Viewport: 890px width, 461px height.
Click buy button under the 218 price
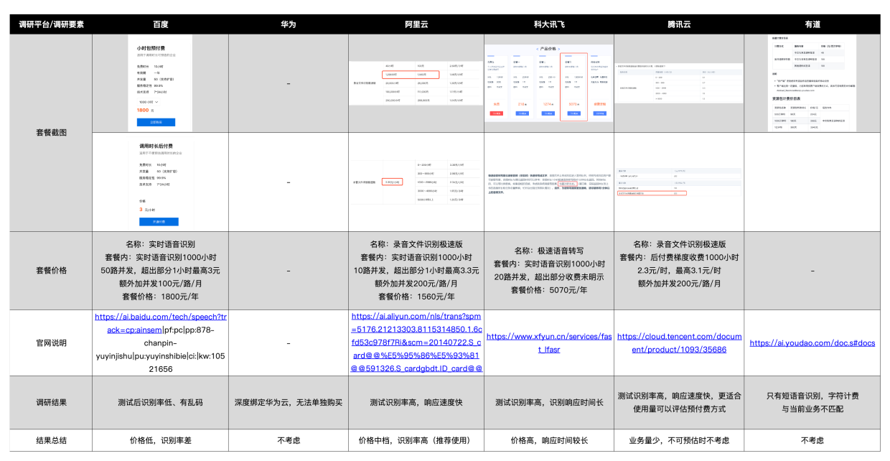pyautogui.click(x=522, y=113)
